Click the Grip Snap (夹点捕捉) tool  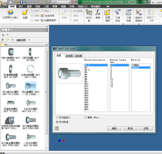click(x=76, y=11)
